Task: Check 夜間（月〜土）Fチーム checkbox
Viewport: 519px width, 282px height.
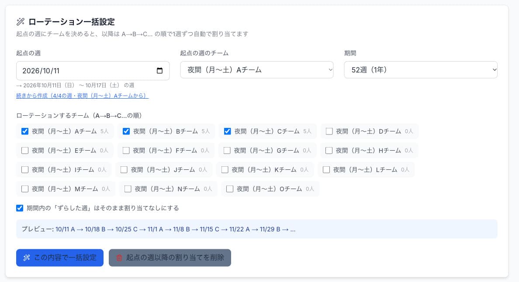Action: [x=126, y=151]
